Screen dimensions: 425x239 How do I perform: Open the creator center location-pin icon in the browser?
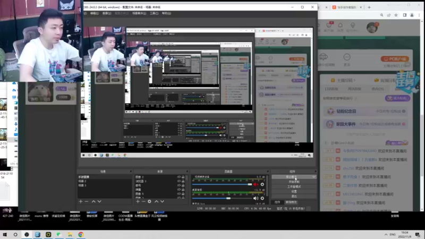point(353,25)
